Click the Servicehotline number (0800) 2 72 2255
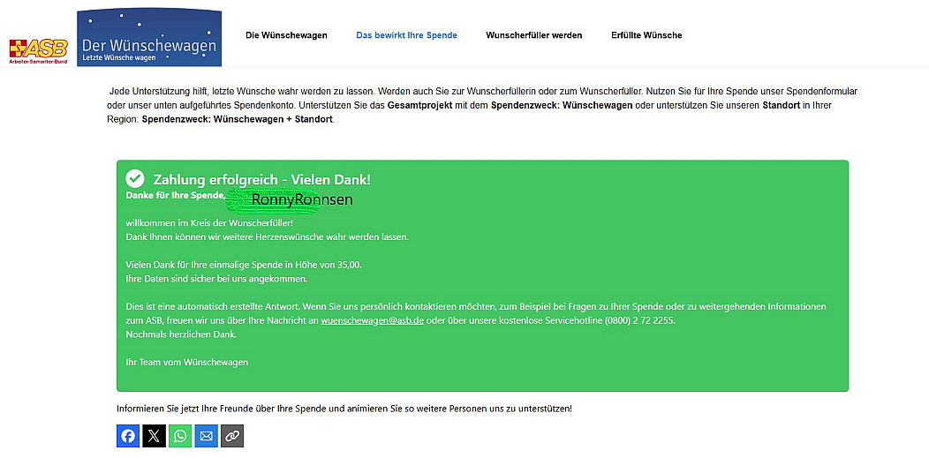929x458 pixels. tap(639, 321)
